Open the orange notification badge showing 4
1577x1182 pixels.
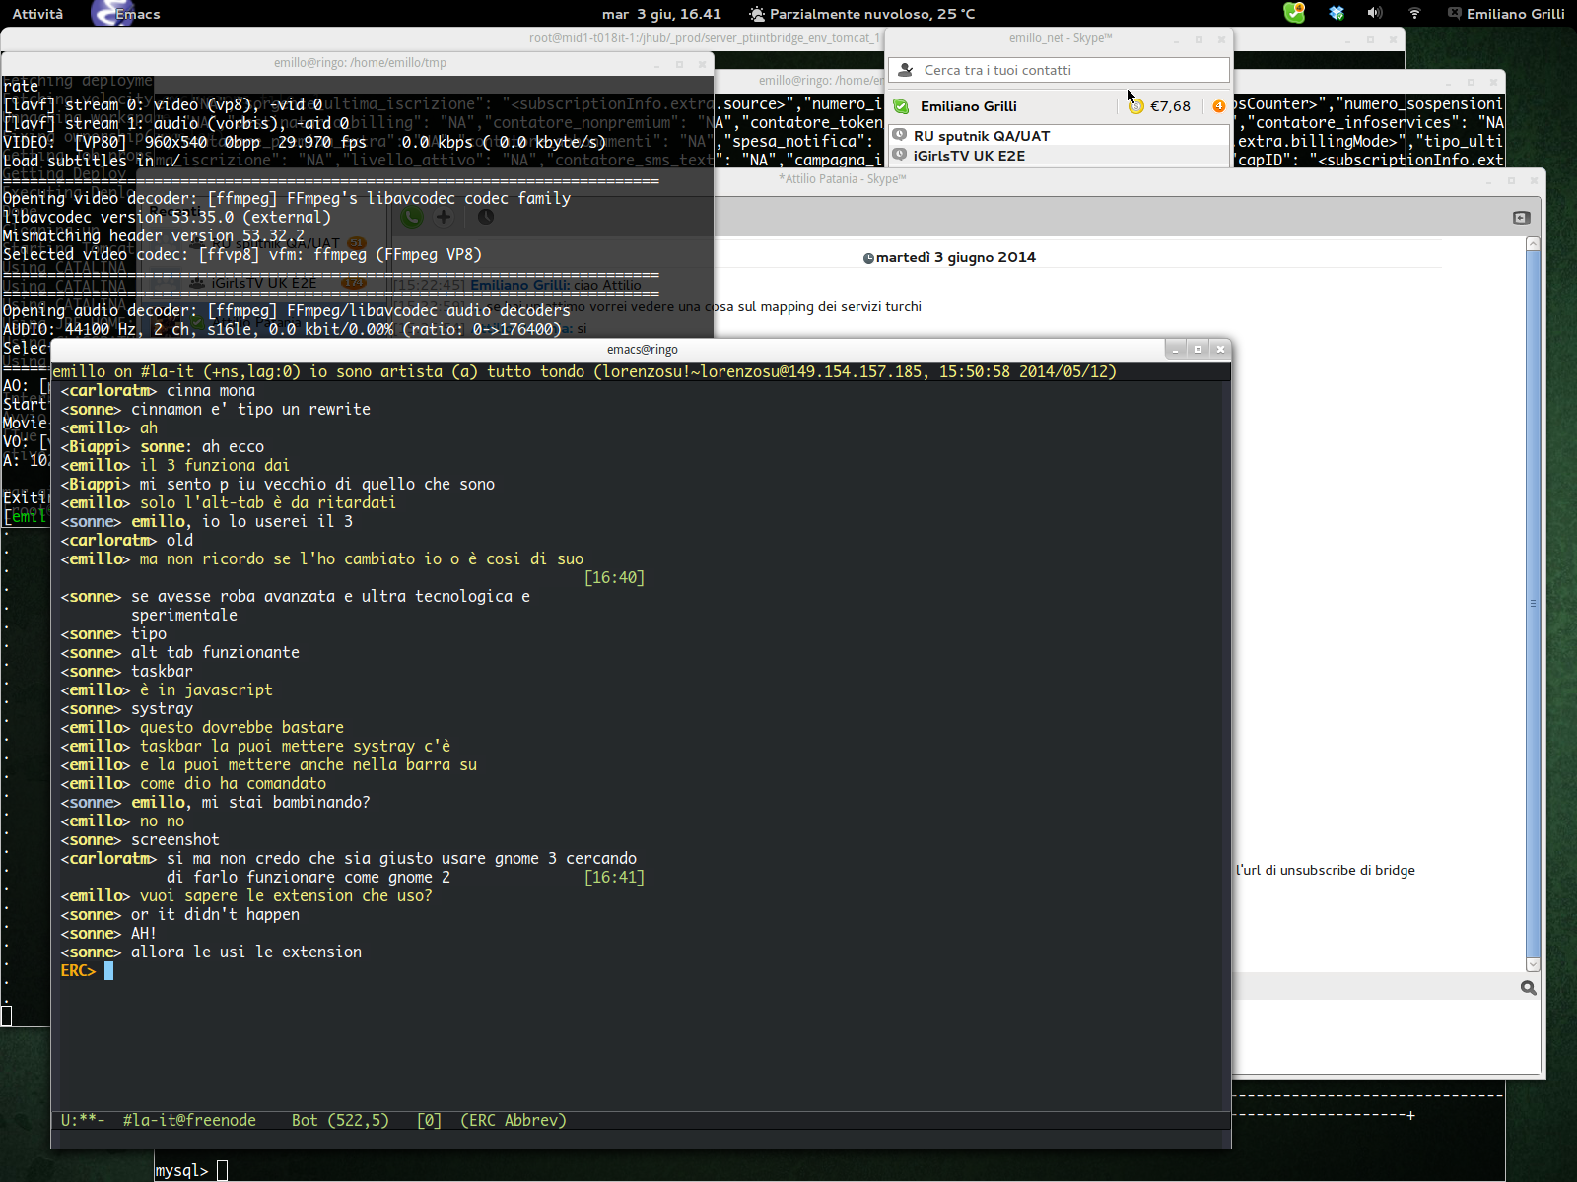[1219, 106]
